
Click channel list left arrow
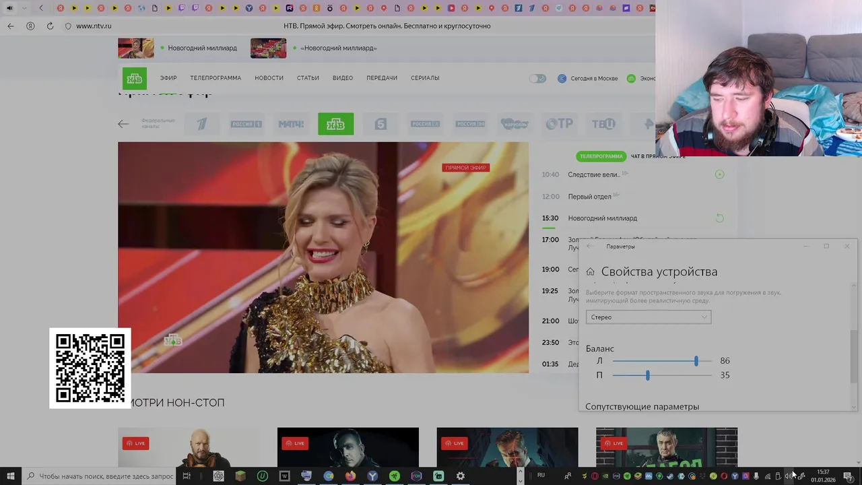[123, 123]
